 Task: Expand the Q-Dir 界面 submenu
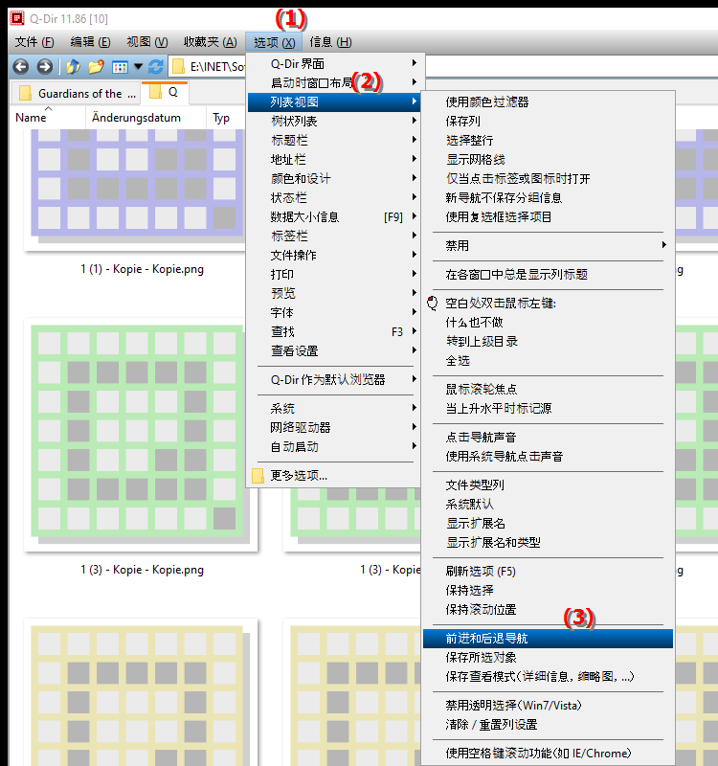tap(334, 63)
